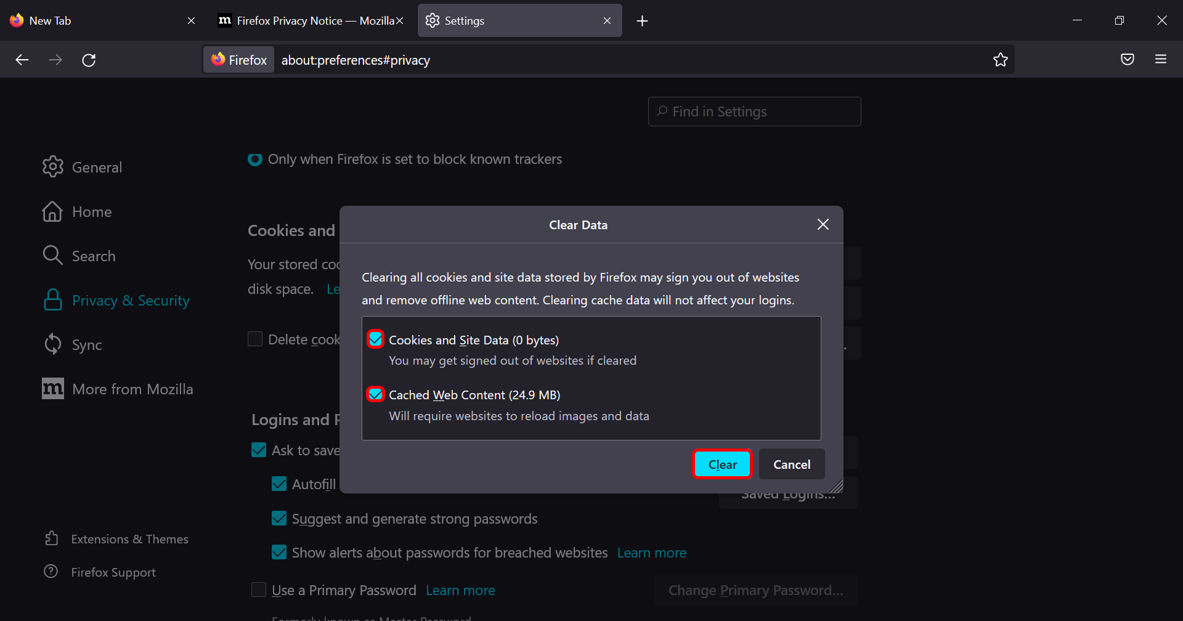
Task: Open Extensions & Themes link
Action: tap(116, 539)
